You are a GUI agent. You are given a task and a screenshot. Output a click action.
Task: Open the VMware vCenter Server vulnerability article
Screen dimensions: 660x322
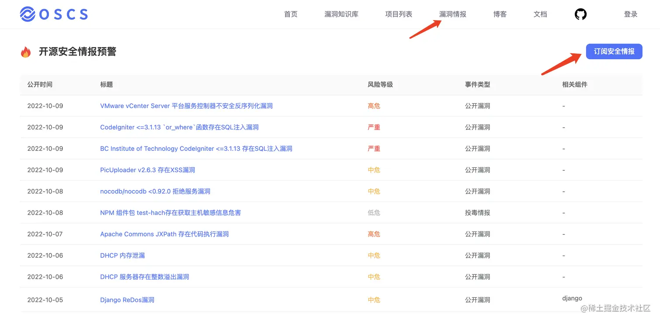tap(186, 105)
